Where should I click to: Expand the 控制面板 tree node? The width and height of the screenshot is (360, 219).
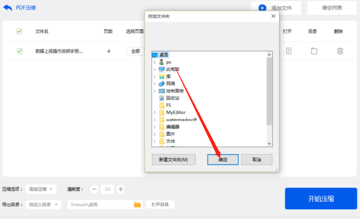[x=155, y=91]
